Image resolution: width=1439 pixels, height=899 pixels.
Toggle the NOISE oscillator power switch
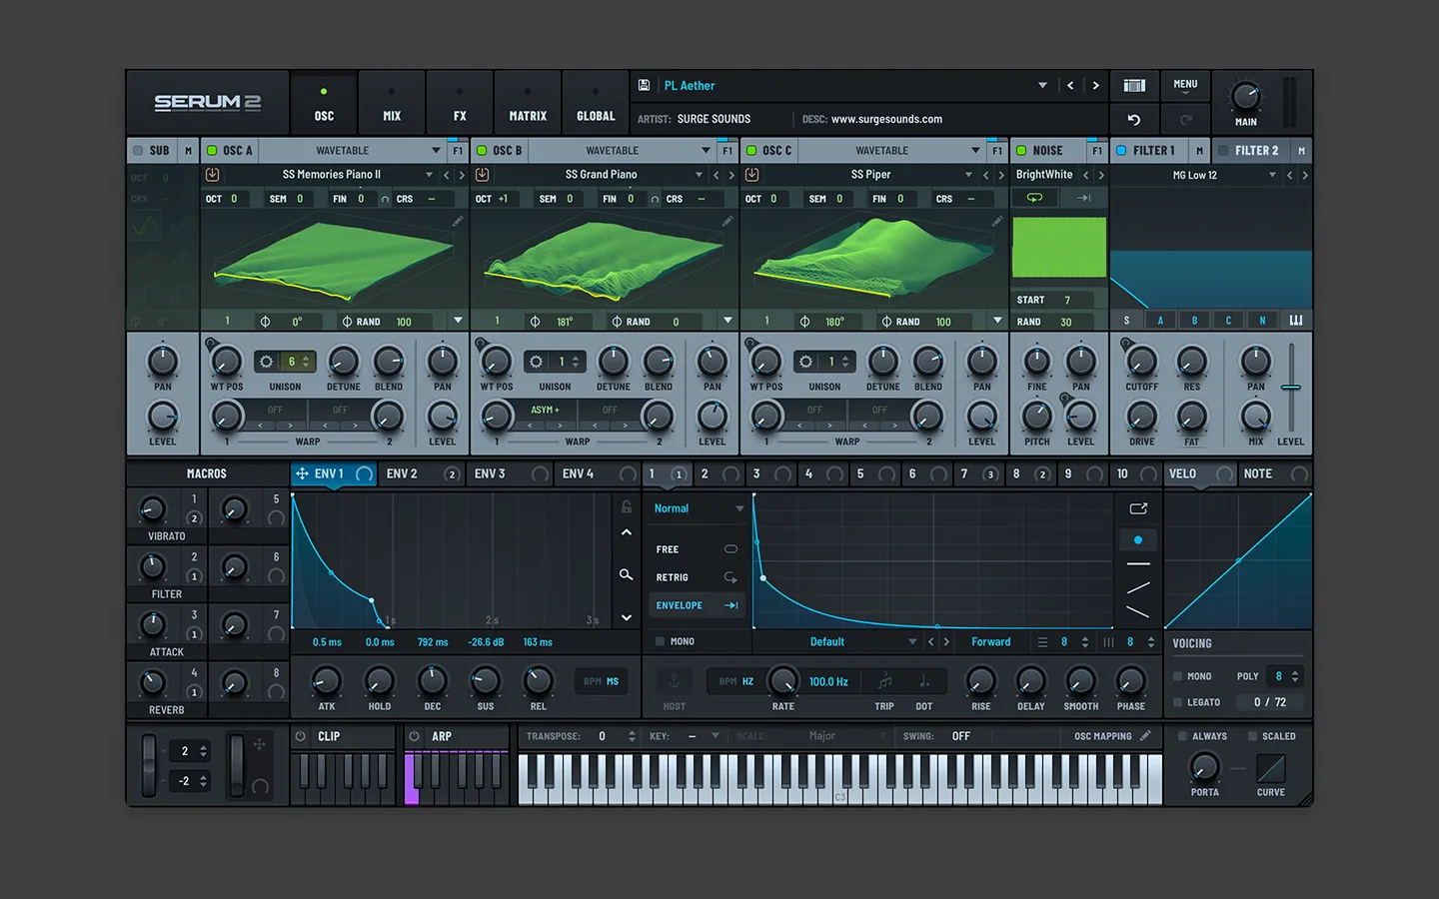1021,151
